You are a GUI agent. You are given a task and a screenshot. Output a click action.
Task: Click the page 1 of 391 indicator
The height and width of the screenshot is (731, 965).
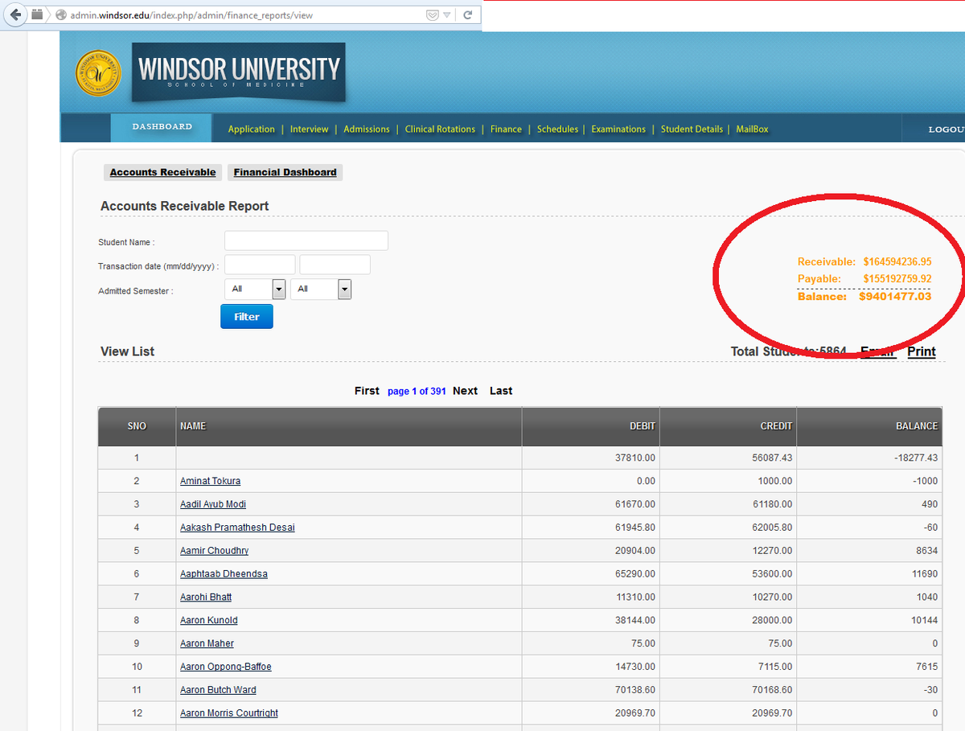coord(417,392)
